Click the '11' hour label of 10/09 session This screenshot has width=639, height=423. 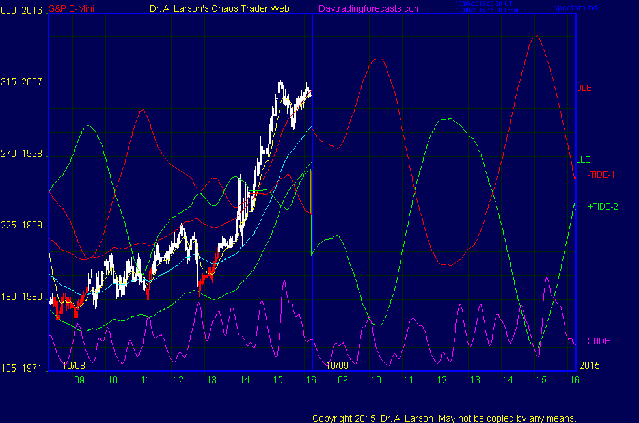(409, 380)
